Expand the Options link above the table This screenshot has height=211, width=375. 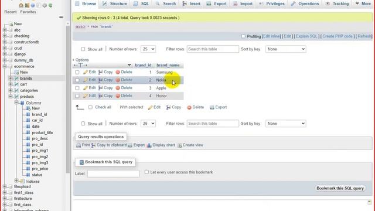(81, 60)
